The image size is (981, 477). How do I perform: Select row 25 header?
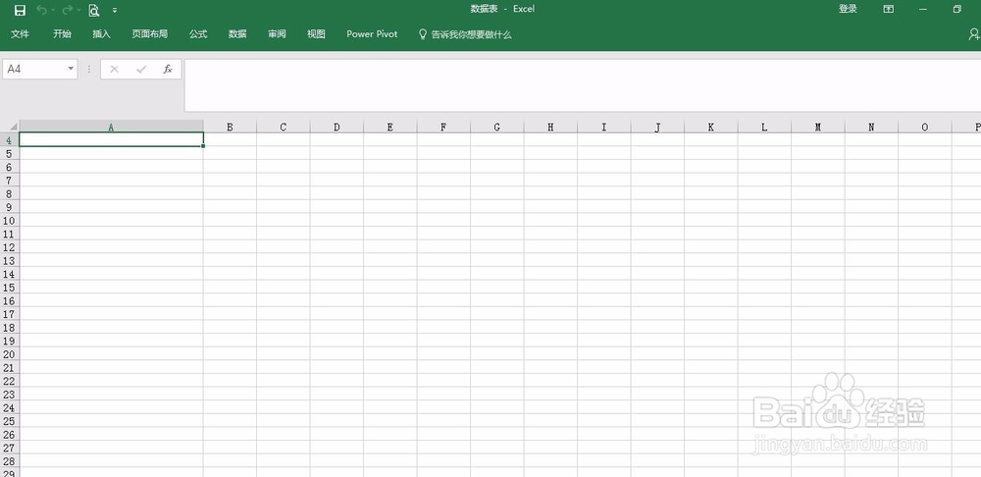10,421
